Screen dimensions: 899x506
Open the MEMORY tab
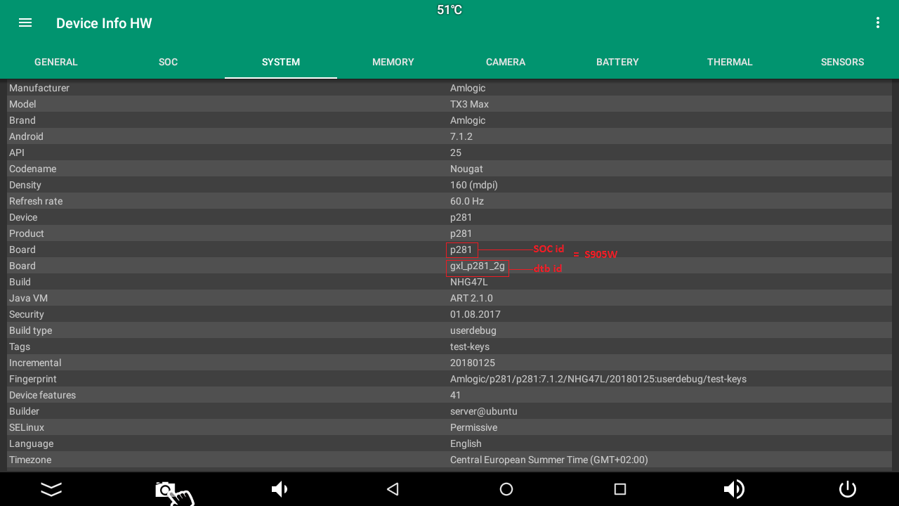click(393, 62)
